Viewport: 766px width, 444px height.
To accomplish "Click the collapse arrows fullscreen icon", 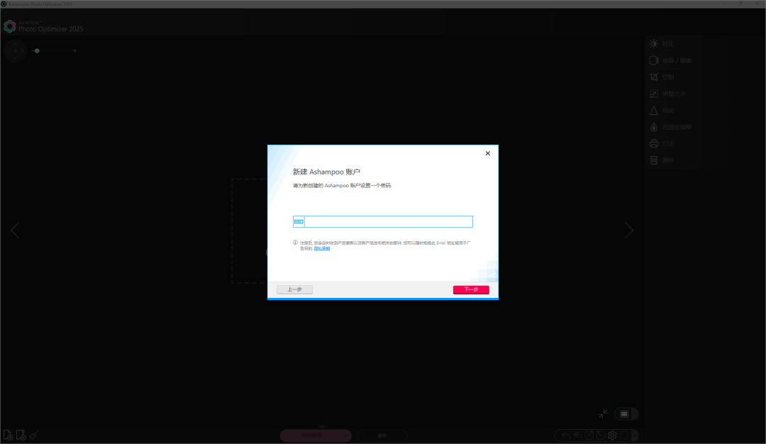I will tap(604, 414).
